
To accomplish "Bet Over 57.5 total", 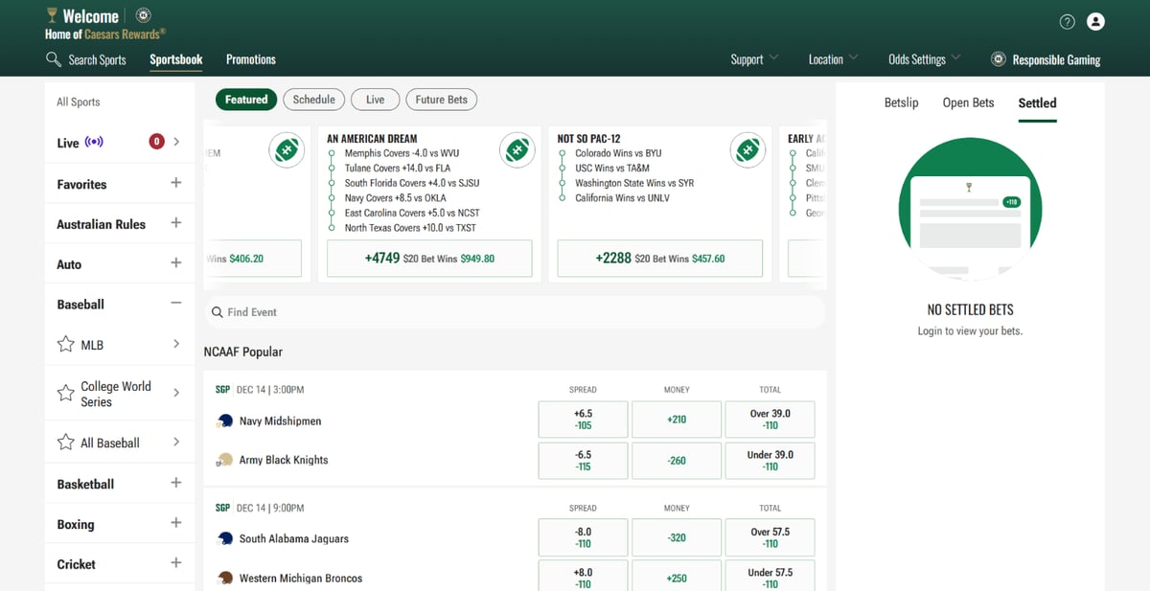I will (770, 537).
